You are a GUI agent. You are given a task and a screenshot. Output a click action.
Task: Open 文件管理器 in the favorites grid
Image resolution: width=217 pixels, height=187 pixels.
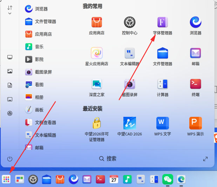point(162,56)
